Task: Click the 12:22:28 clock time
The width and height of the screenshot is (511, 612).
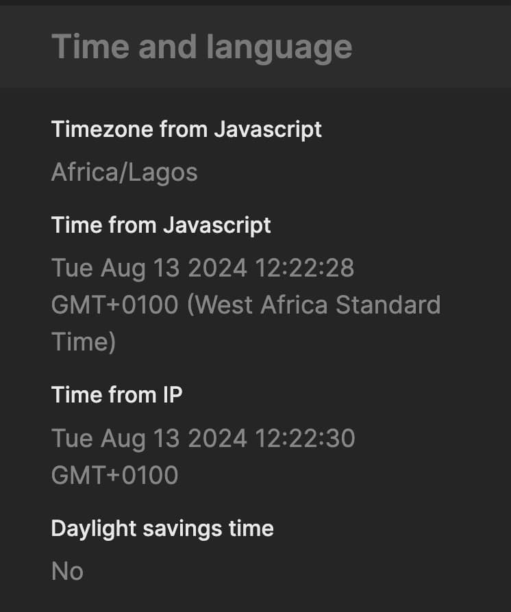Action: tap(304, 268)
